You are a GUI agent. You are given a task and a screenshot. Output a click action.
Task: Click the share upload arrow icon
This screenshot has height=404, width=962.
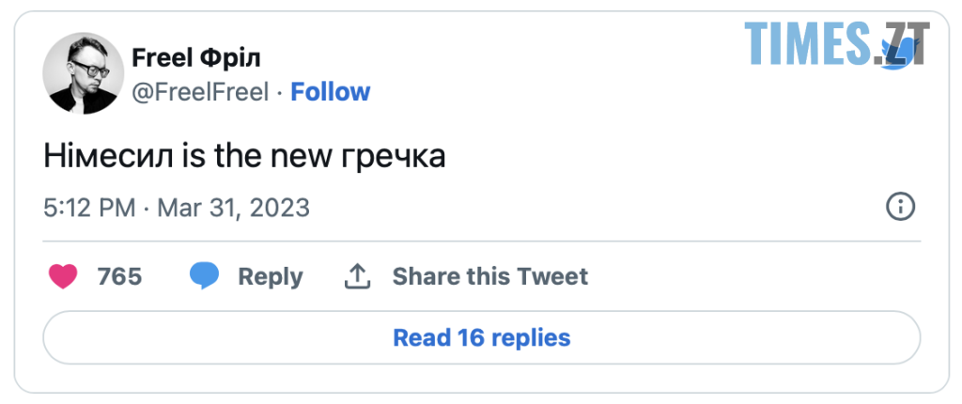(x=357, y=276)
